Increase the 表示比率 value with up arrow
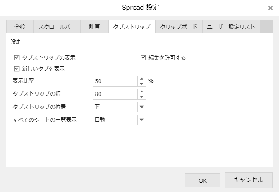The image size is (279, 192). click(142, 79)
